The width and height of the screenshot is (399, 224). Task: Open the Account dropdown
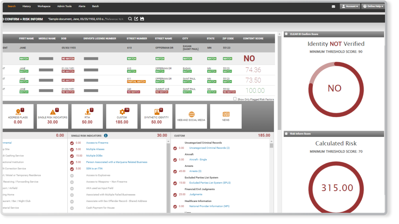click(350, 6)
